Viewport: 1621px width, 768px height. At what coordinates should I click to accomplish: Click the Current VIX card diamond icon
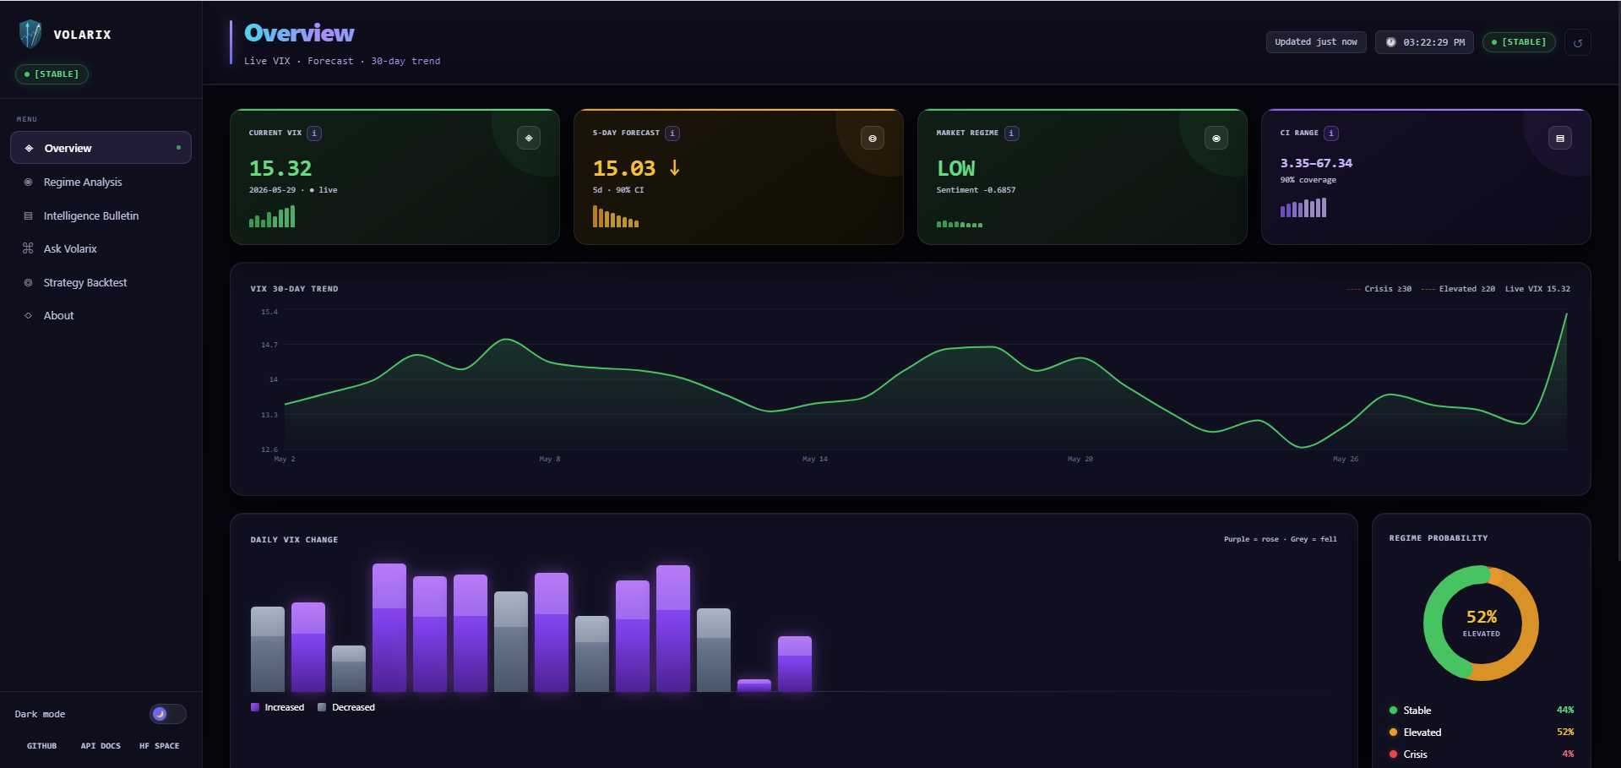529,138
